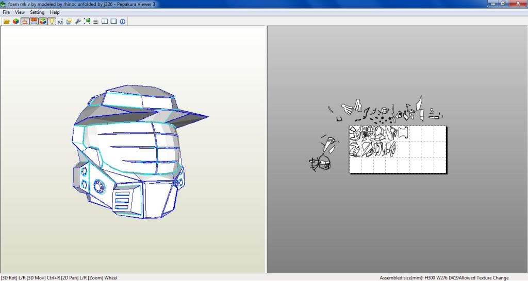
Task: Click the multicolored cube texture icon
Action: [15, 22]
